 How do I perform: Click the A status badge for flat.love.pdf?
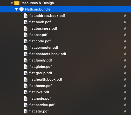(125, 92)
